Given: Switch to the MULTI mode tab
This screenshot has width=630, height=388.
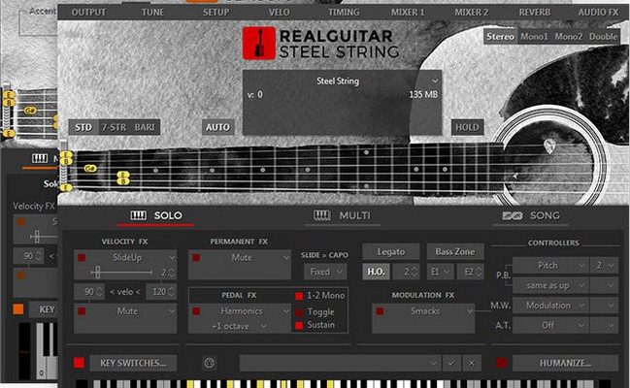Looking at the screenshot, I should 342,215.
